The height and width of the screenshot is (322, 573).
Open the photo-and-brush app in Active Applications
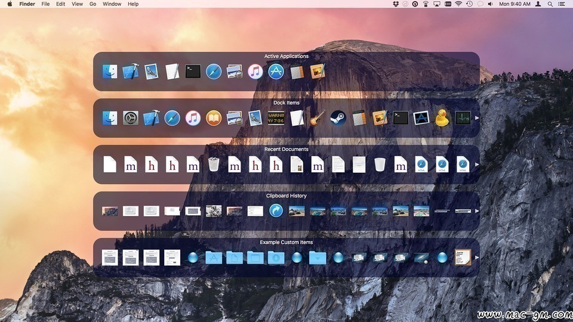pyautogui.click(x=318, y=72)
